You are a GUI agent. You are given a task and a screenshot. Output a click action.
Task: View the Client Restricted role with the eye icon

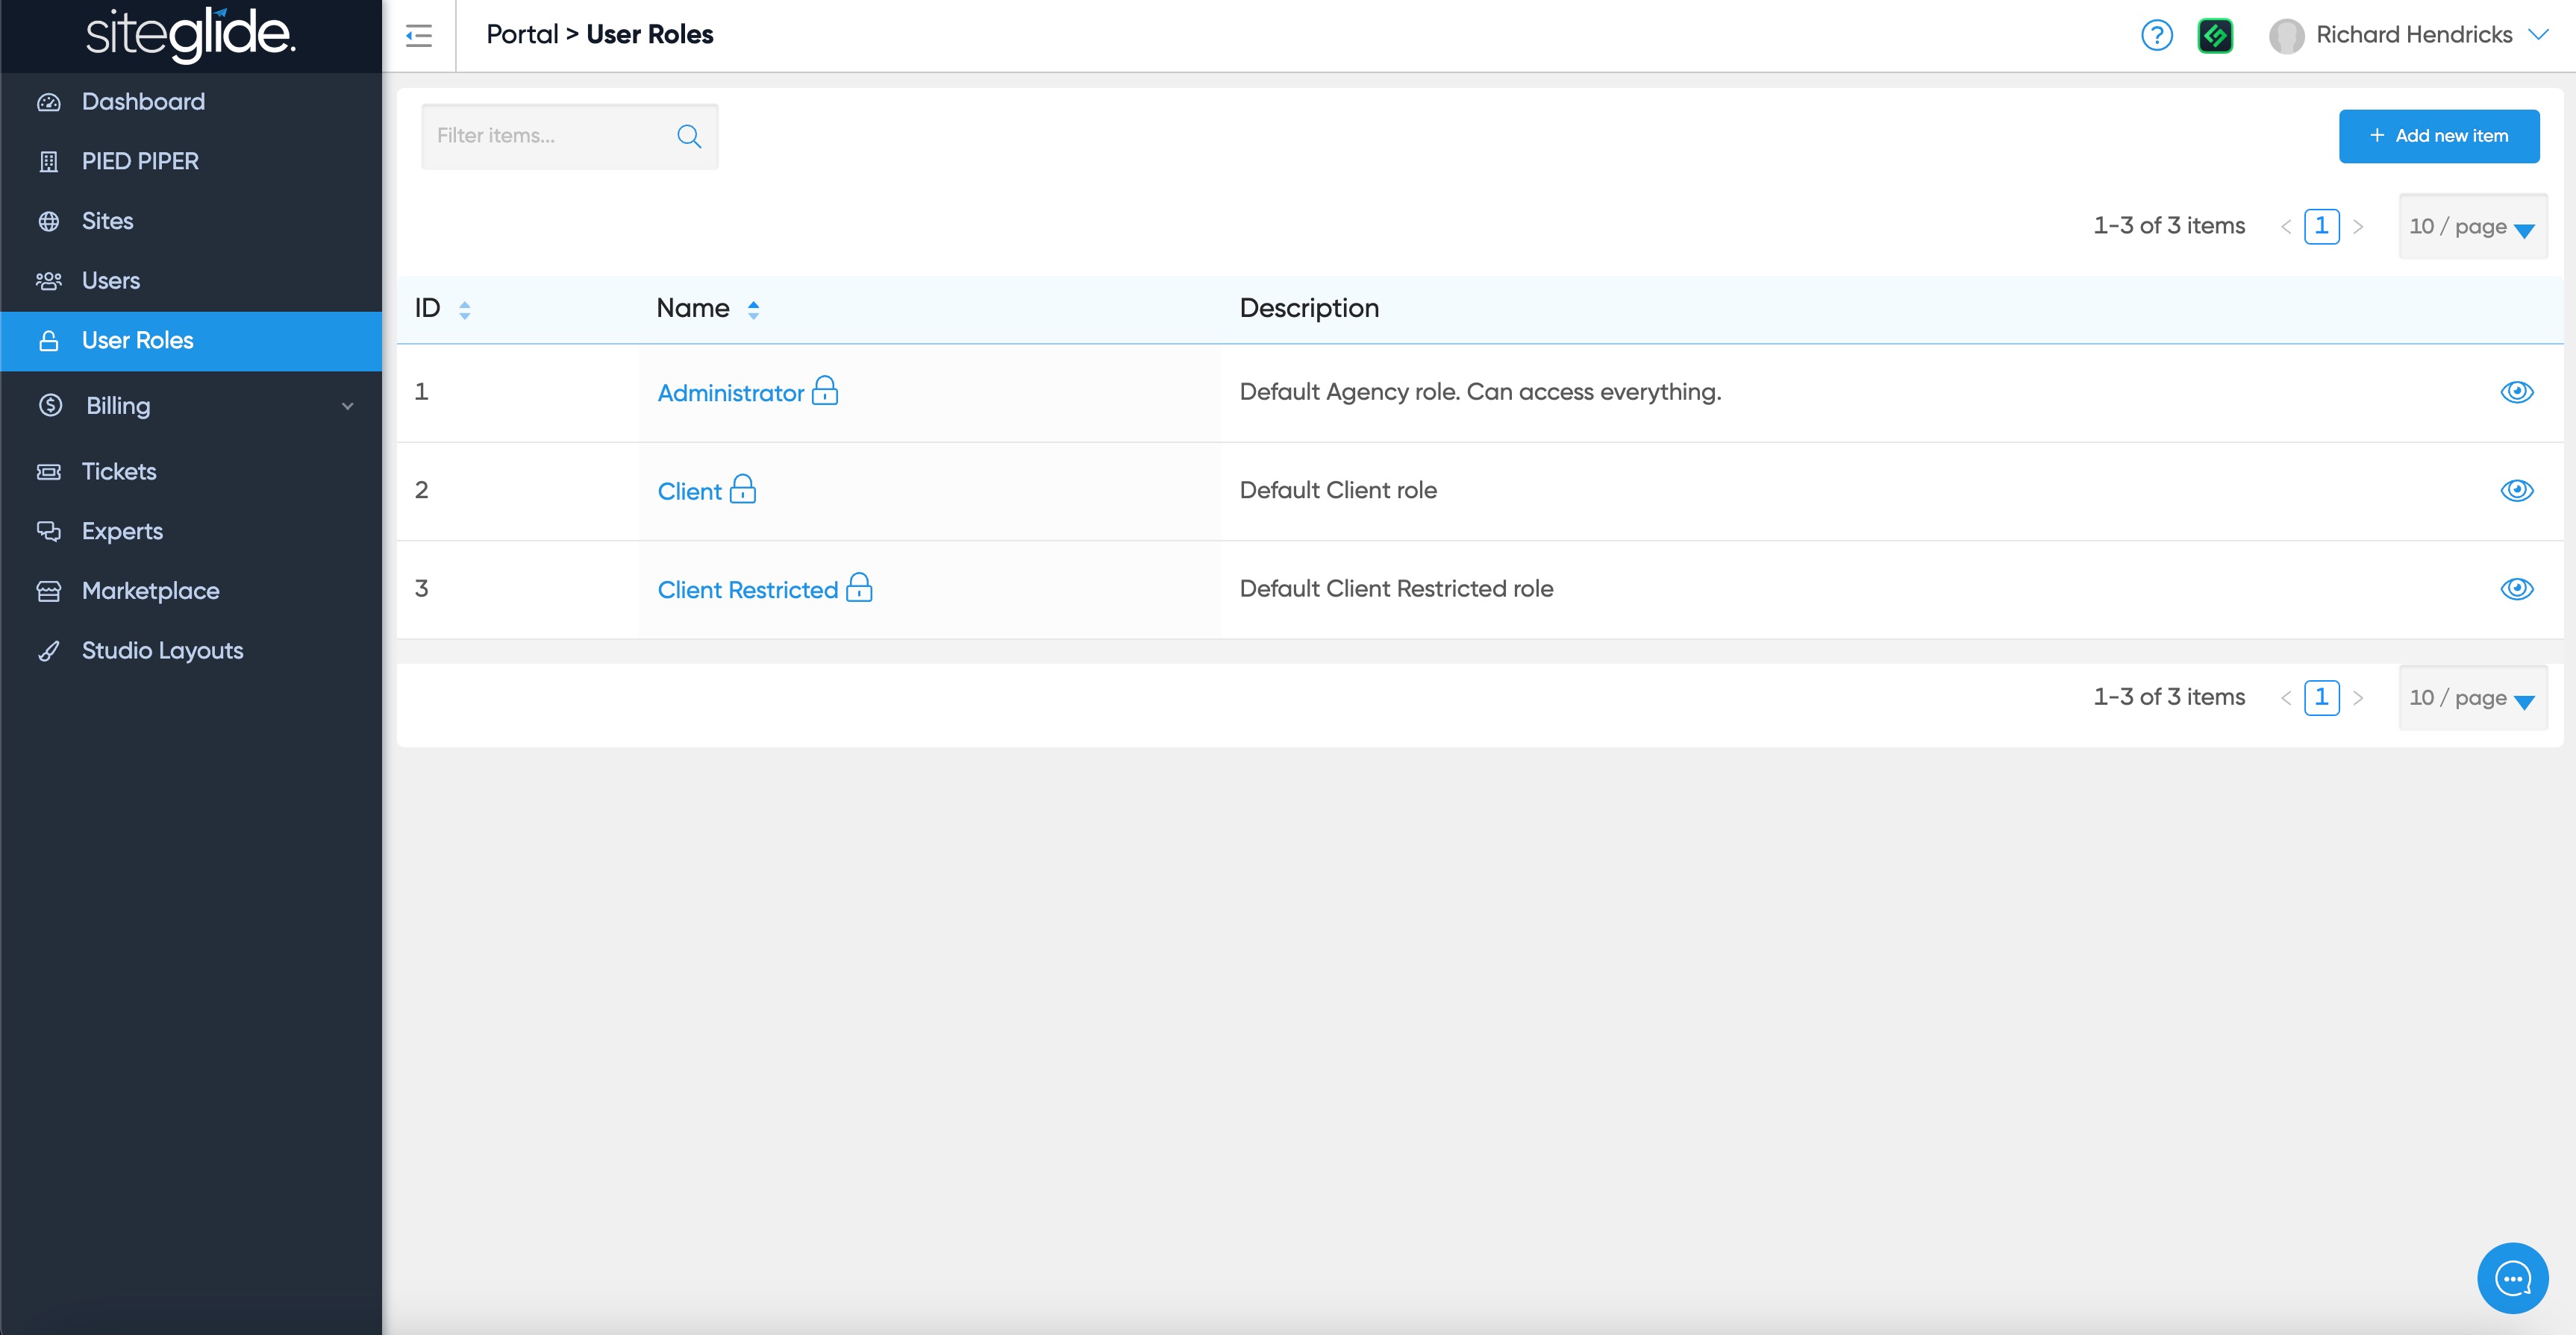[2516, 588]
